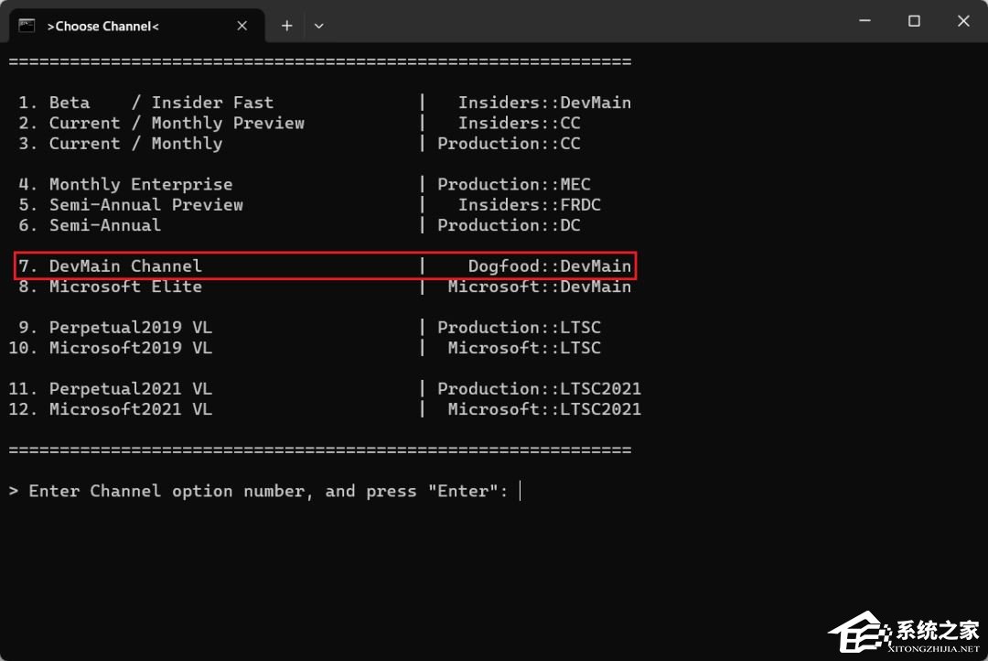Click the 'Production::DC' text
The height and width of the screenshot is (661, 988).
[x=510, y=225]
